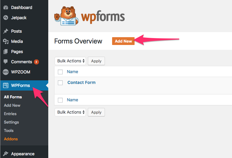232x158 pixels.
Task: Open the WPZOOM menu item
Action: (21, 72)
